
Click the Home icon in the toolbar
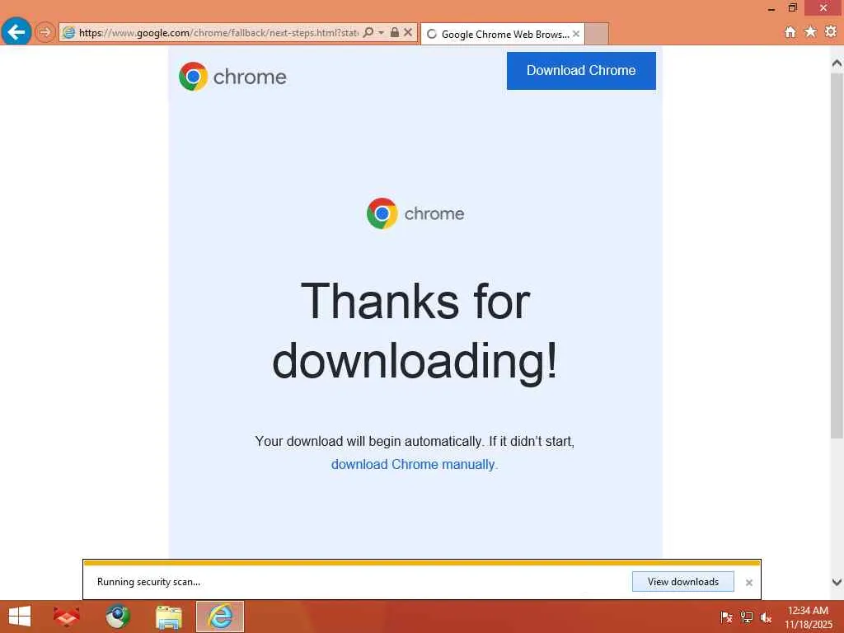click(790, 32)
